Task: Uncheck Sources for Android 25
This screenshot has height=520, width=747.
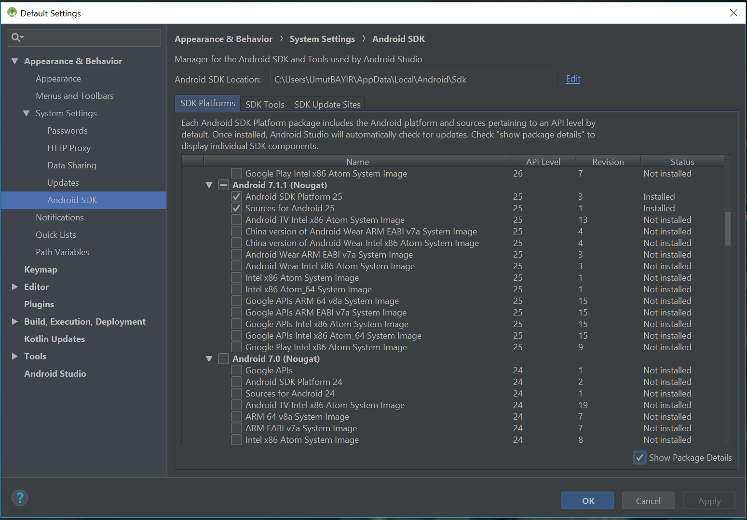Action: pyautogui.click(x=236, y=208)
